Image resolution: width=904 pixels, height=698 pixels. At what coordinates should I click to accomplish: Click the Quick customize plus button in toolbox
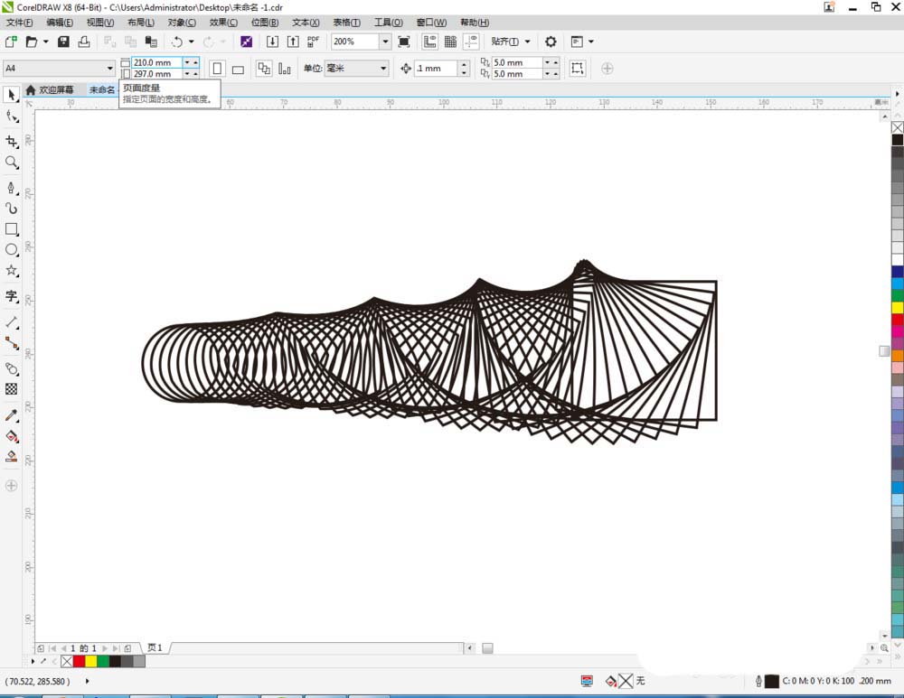click(x=11, y=486)
